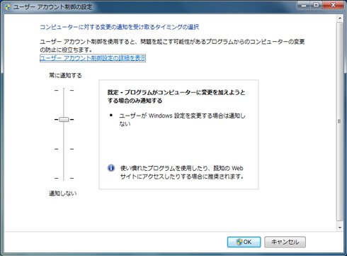Click the window title ユーザー アカウント制御の設定
Screen dimensions: 347x256
coord(52,7)
